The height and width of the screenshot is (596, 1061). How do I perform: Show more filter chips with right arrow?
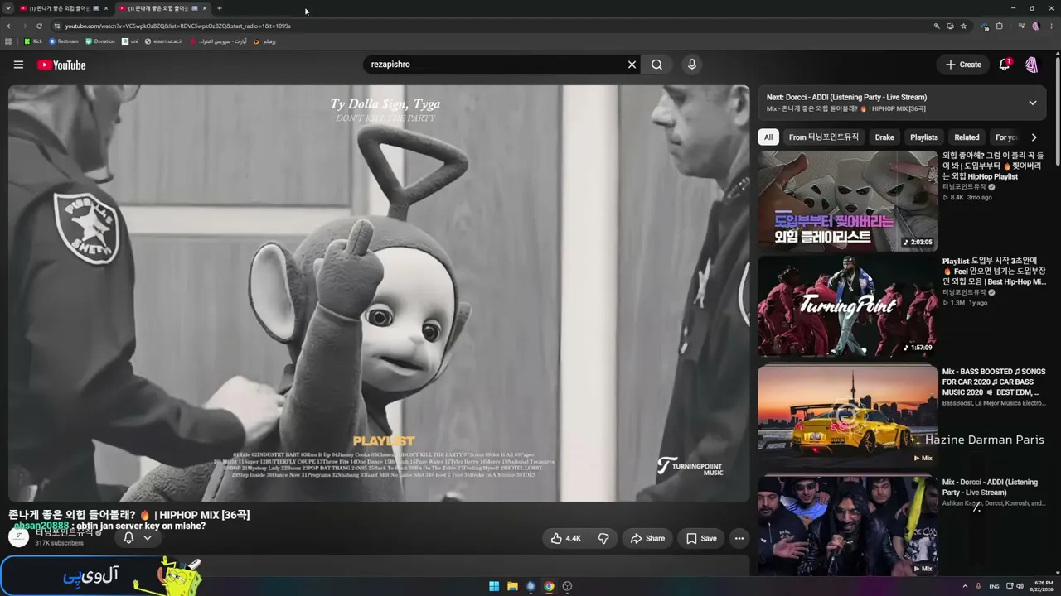(x=1034, y=137)
